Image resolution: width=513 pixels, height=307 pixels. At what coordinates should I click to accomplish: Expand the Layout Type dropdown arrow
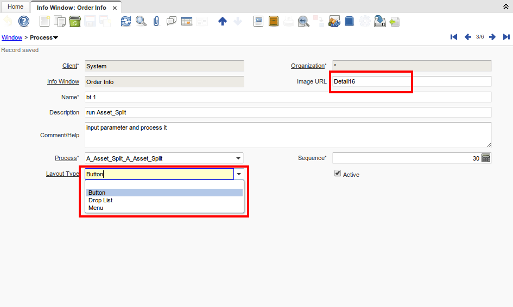(x=239, y=174)
